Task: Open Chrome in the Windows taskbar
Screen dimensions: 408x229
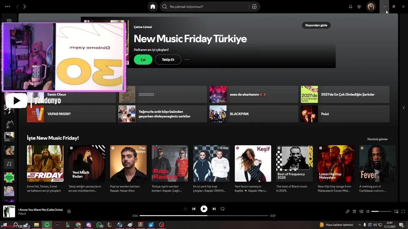Action: point(78,225)
